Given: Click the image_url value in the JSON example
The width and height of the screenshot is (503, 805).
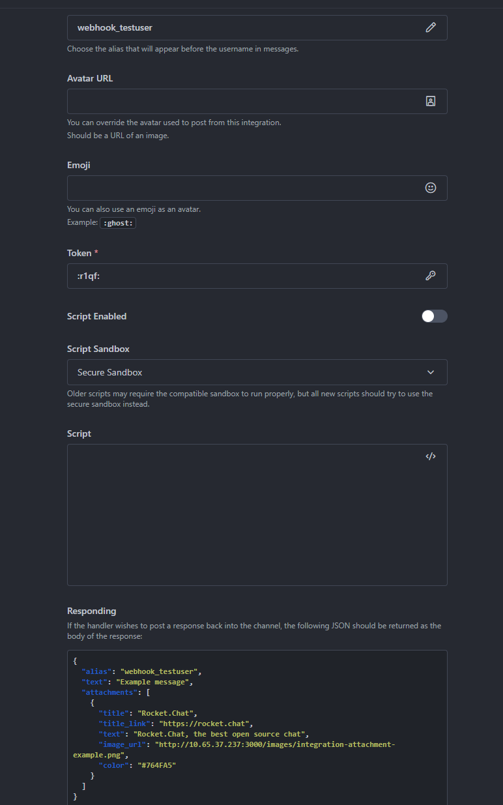Looking at the screenshot, I should 274,744.
